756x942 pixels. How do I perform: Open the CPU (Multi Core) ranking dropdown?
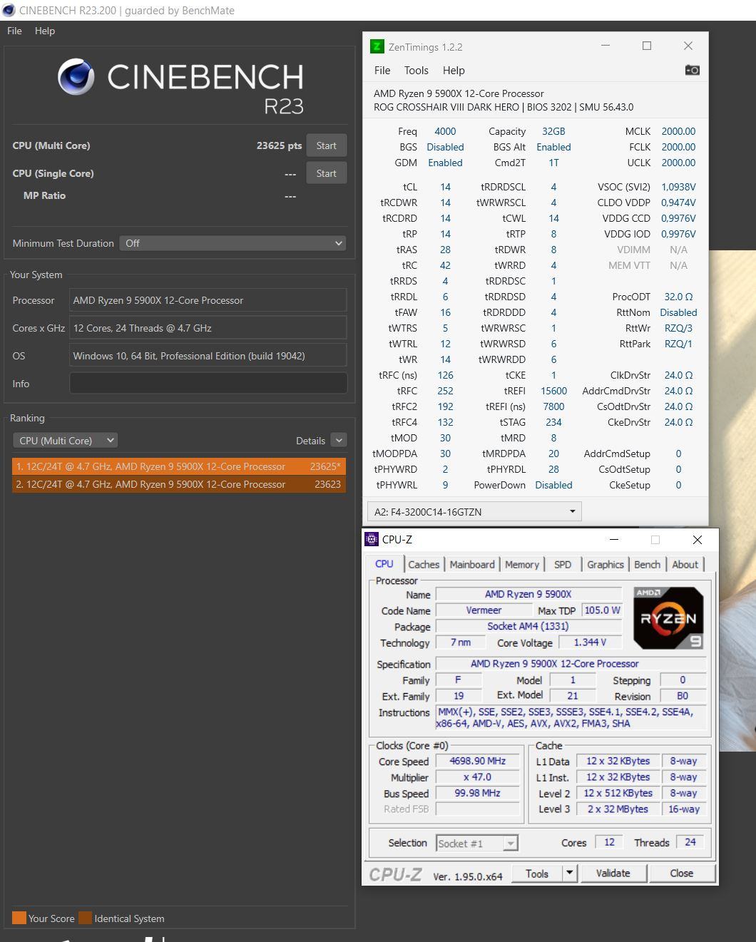pyautogui.click(x=65, y=441)
